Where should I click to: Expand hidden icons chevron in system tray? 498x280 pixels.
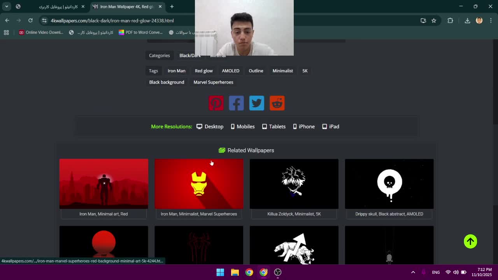413,272
